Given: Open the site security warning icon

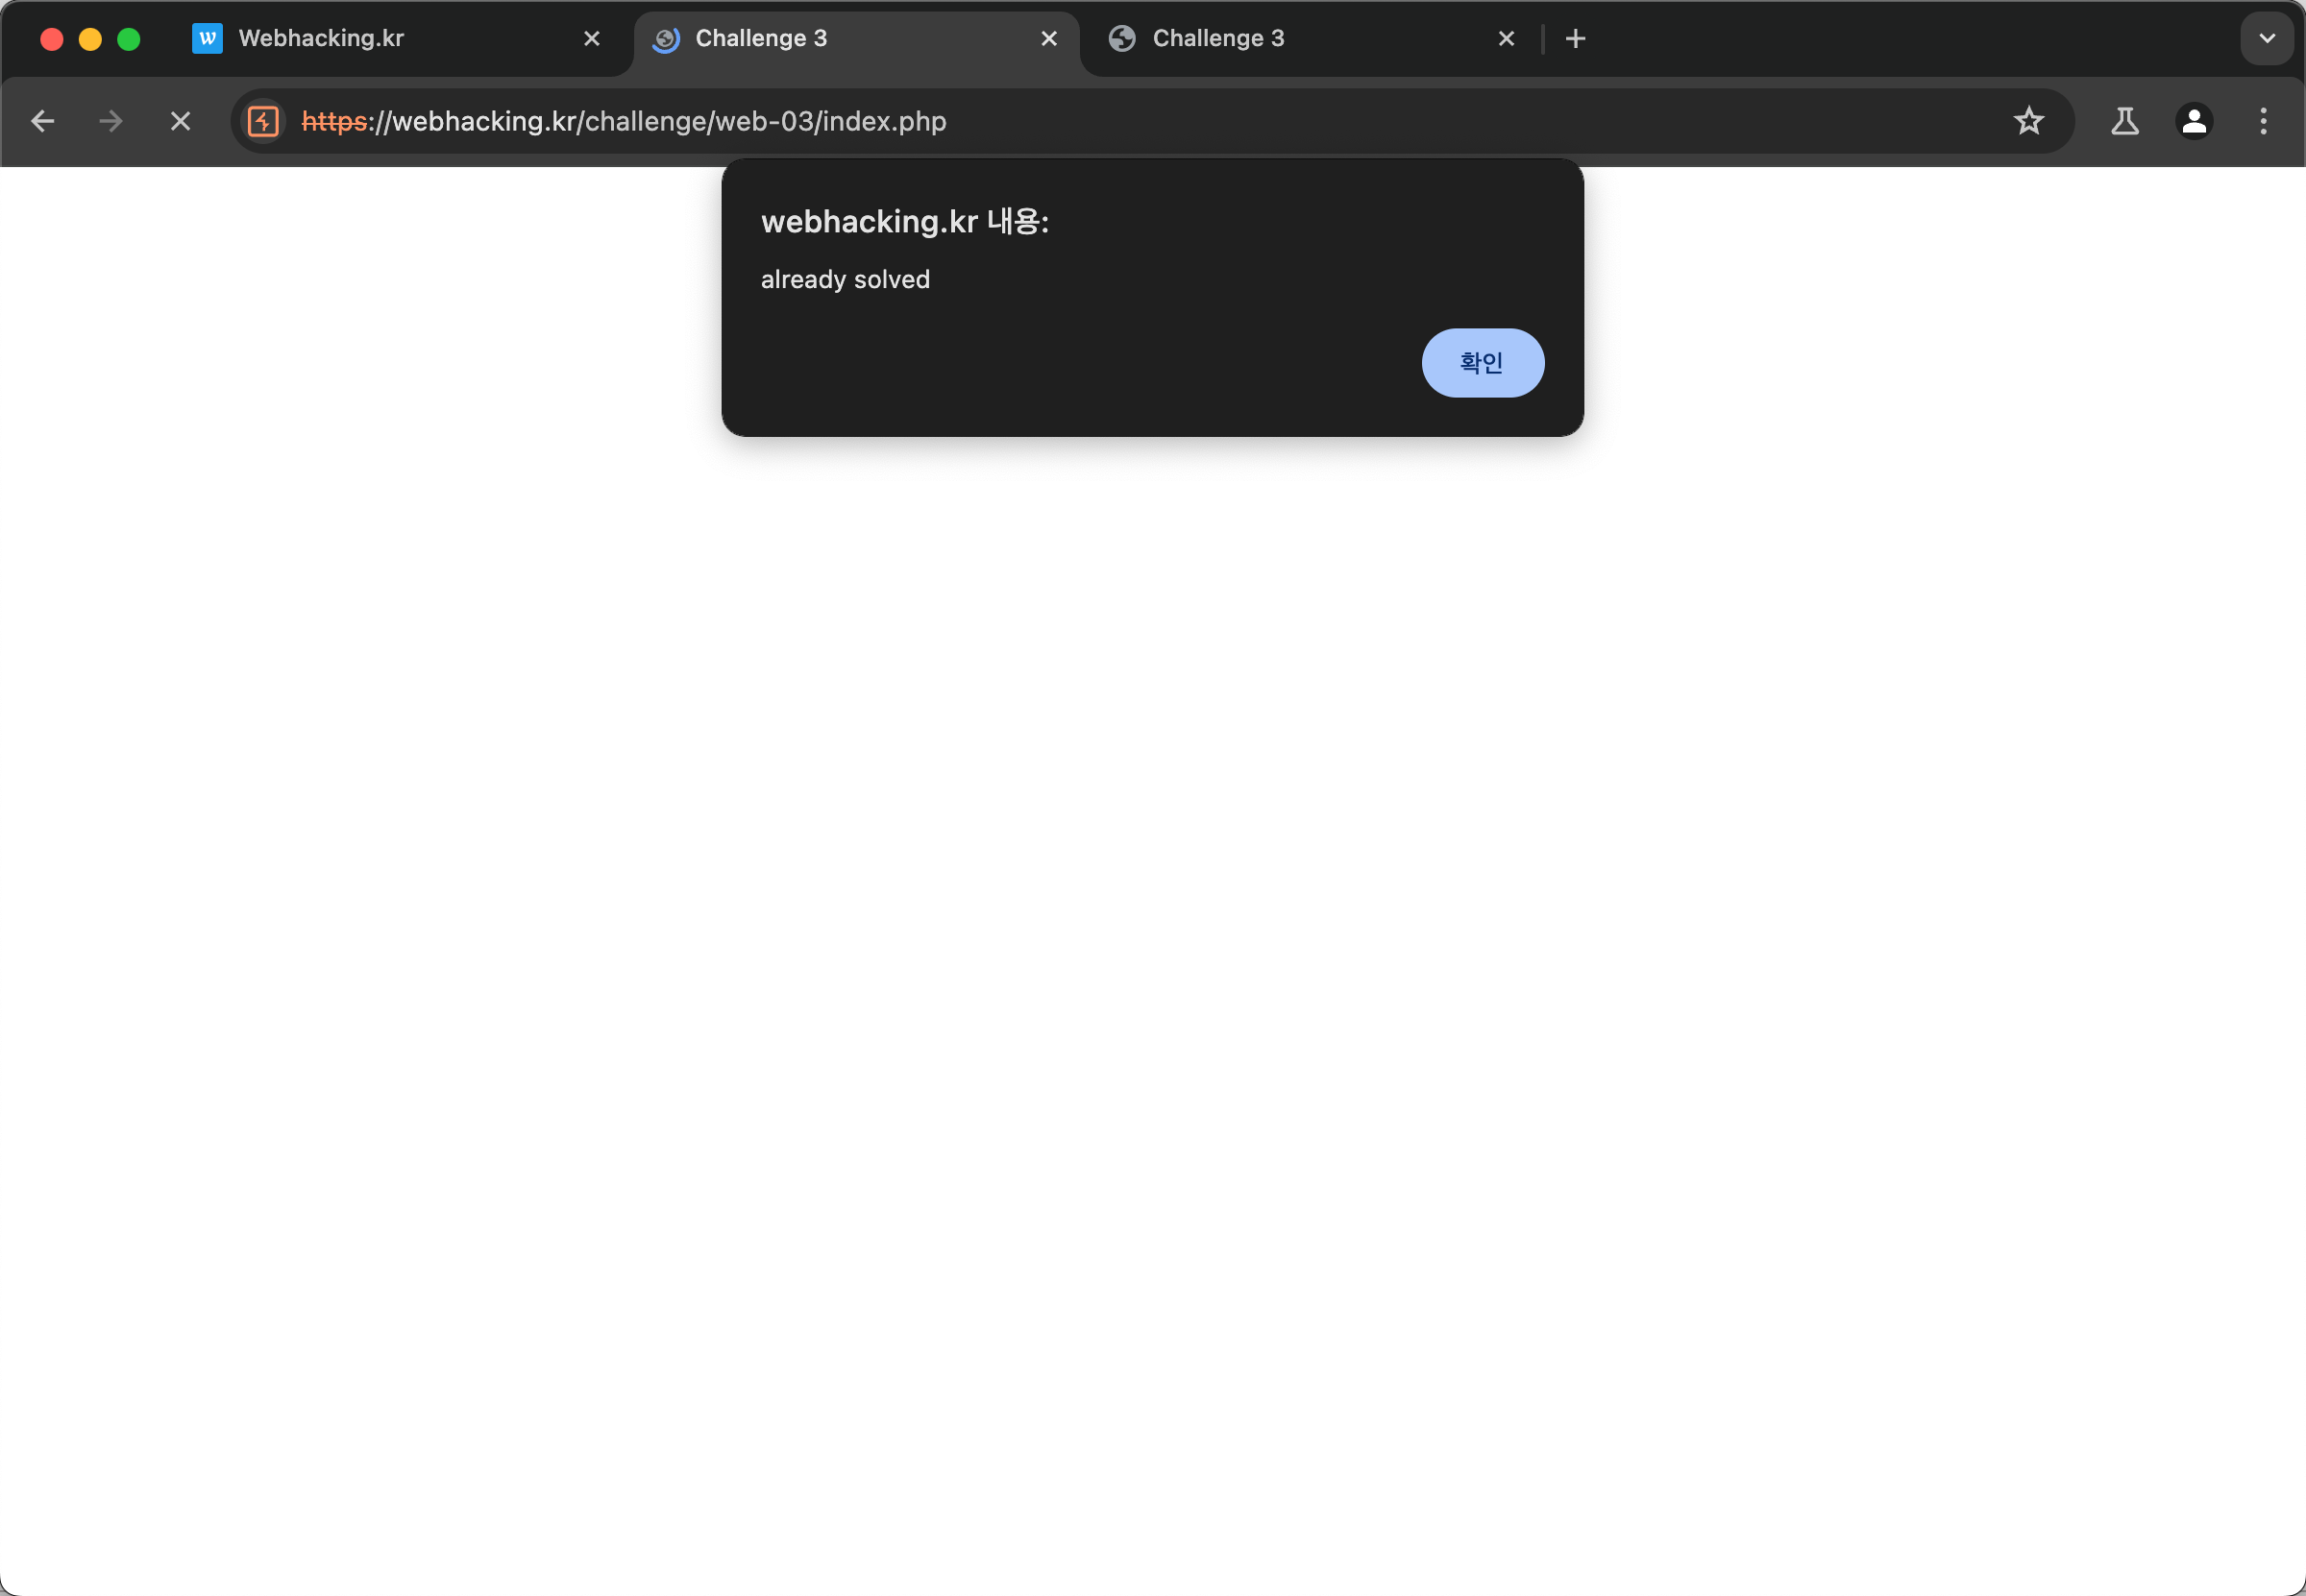Looking at the screenshot, I should click(263, 121).
